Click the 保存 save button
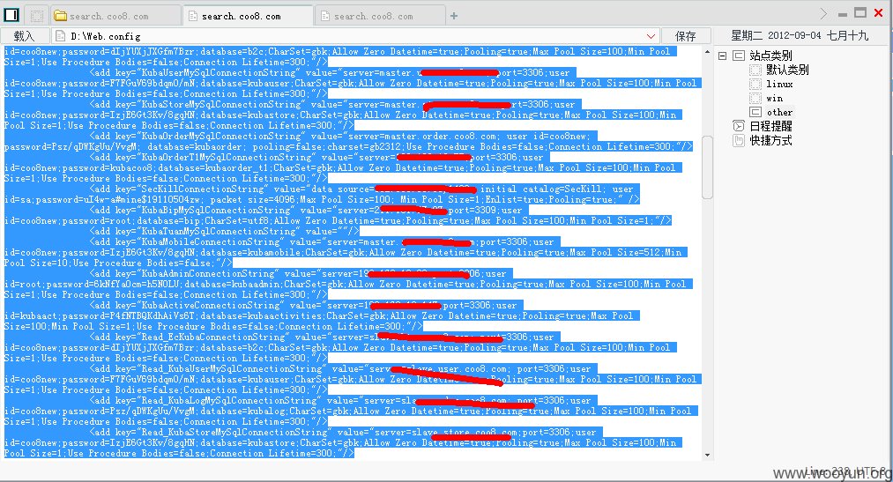The width and height of the screenshot is (893, 482). click(x=685, y=36)
